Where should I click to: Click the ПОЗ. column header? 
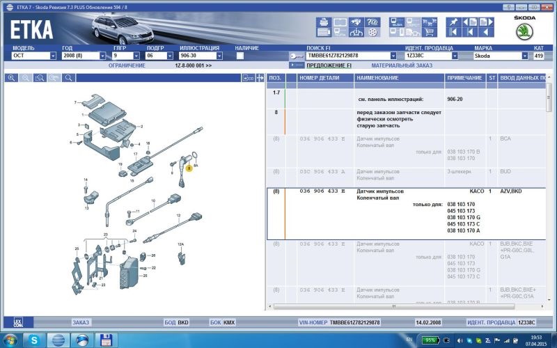point(276,78)
